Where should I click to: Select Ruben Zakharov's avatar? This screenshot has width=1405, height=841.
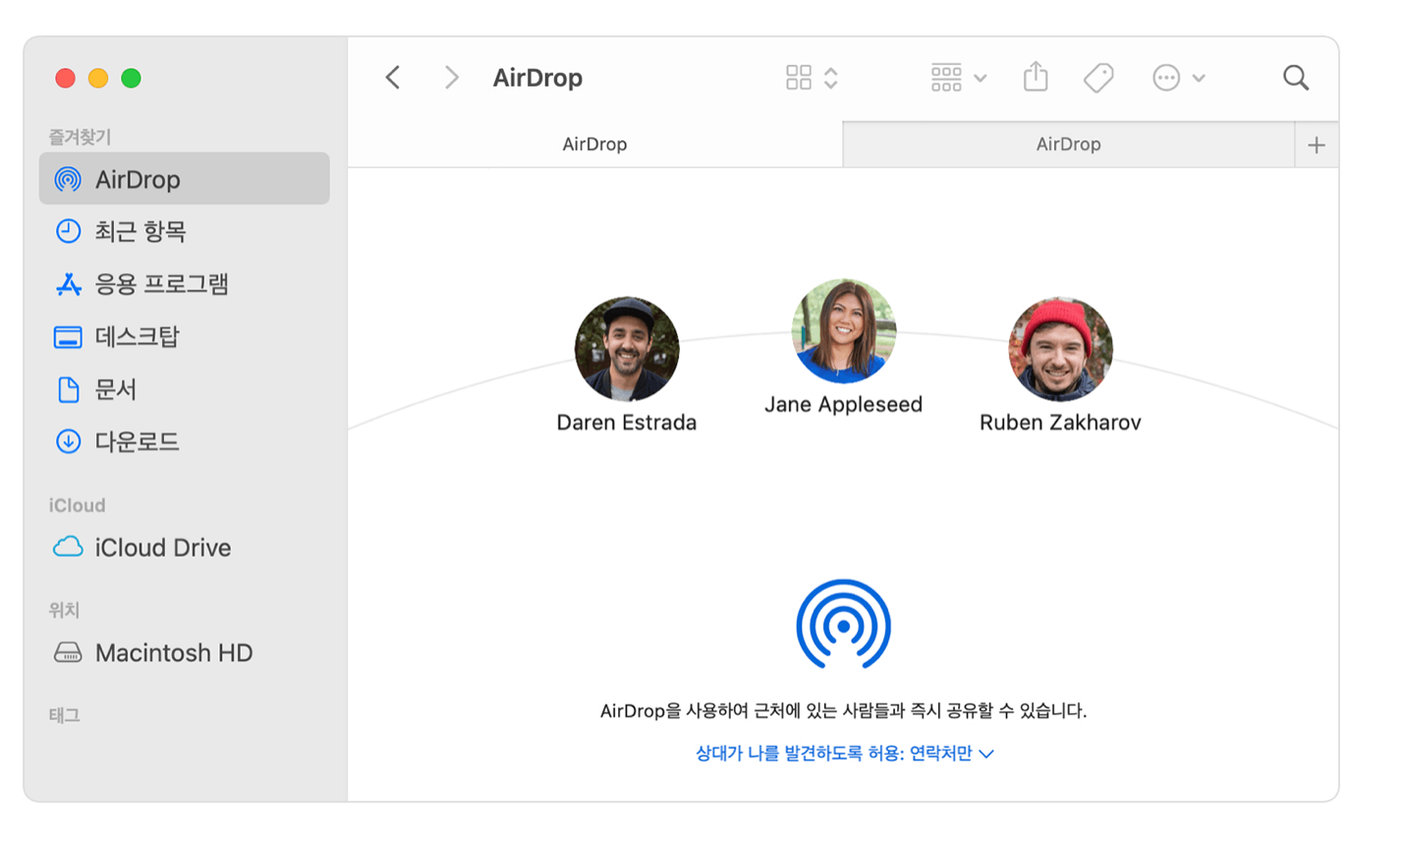pyautogui.click(x=1060, y=349)
